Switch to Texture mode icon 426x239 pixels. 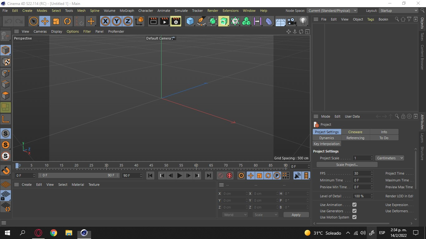pyautogui.click(x=6, y=62)
